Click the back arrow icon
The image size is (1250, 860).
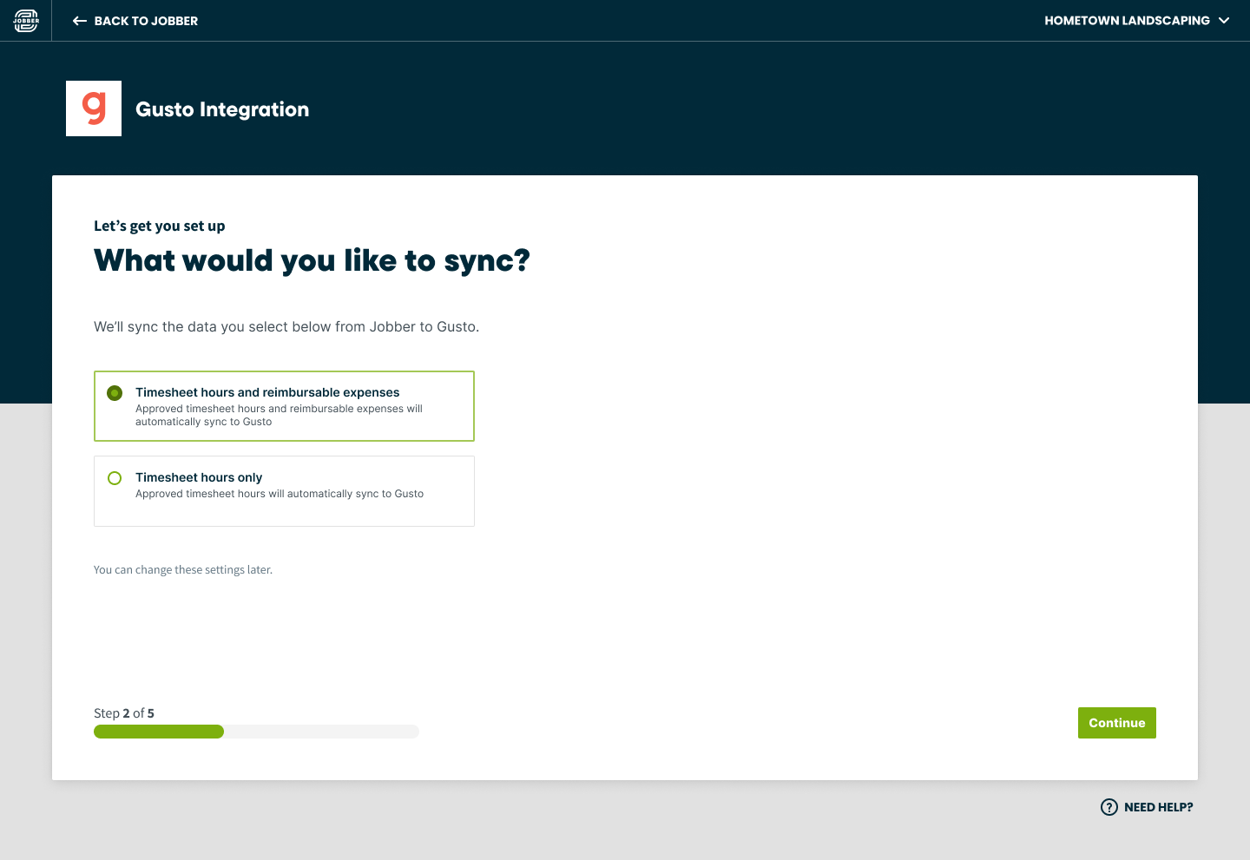coord(80,21)
